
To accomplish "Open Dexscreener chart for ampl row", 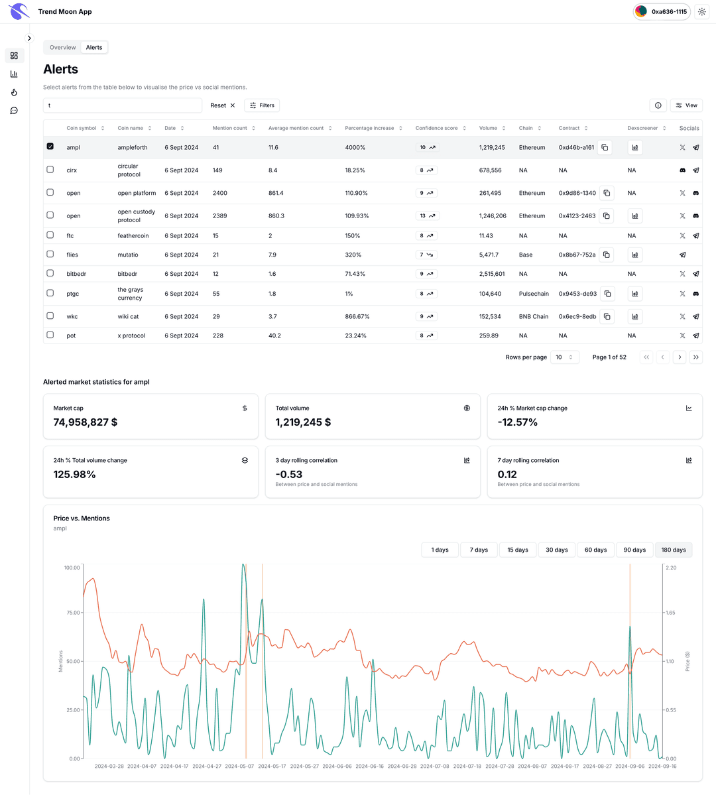I will click(635, 148).
